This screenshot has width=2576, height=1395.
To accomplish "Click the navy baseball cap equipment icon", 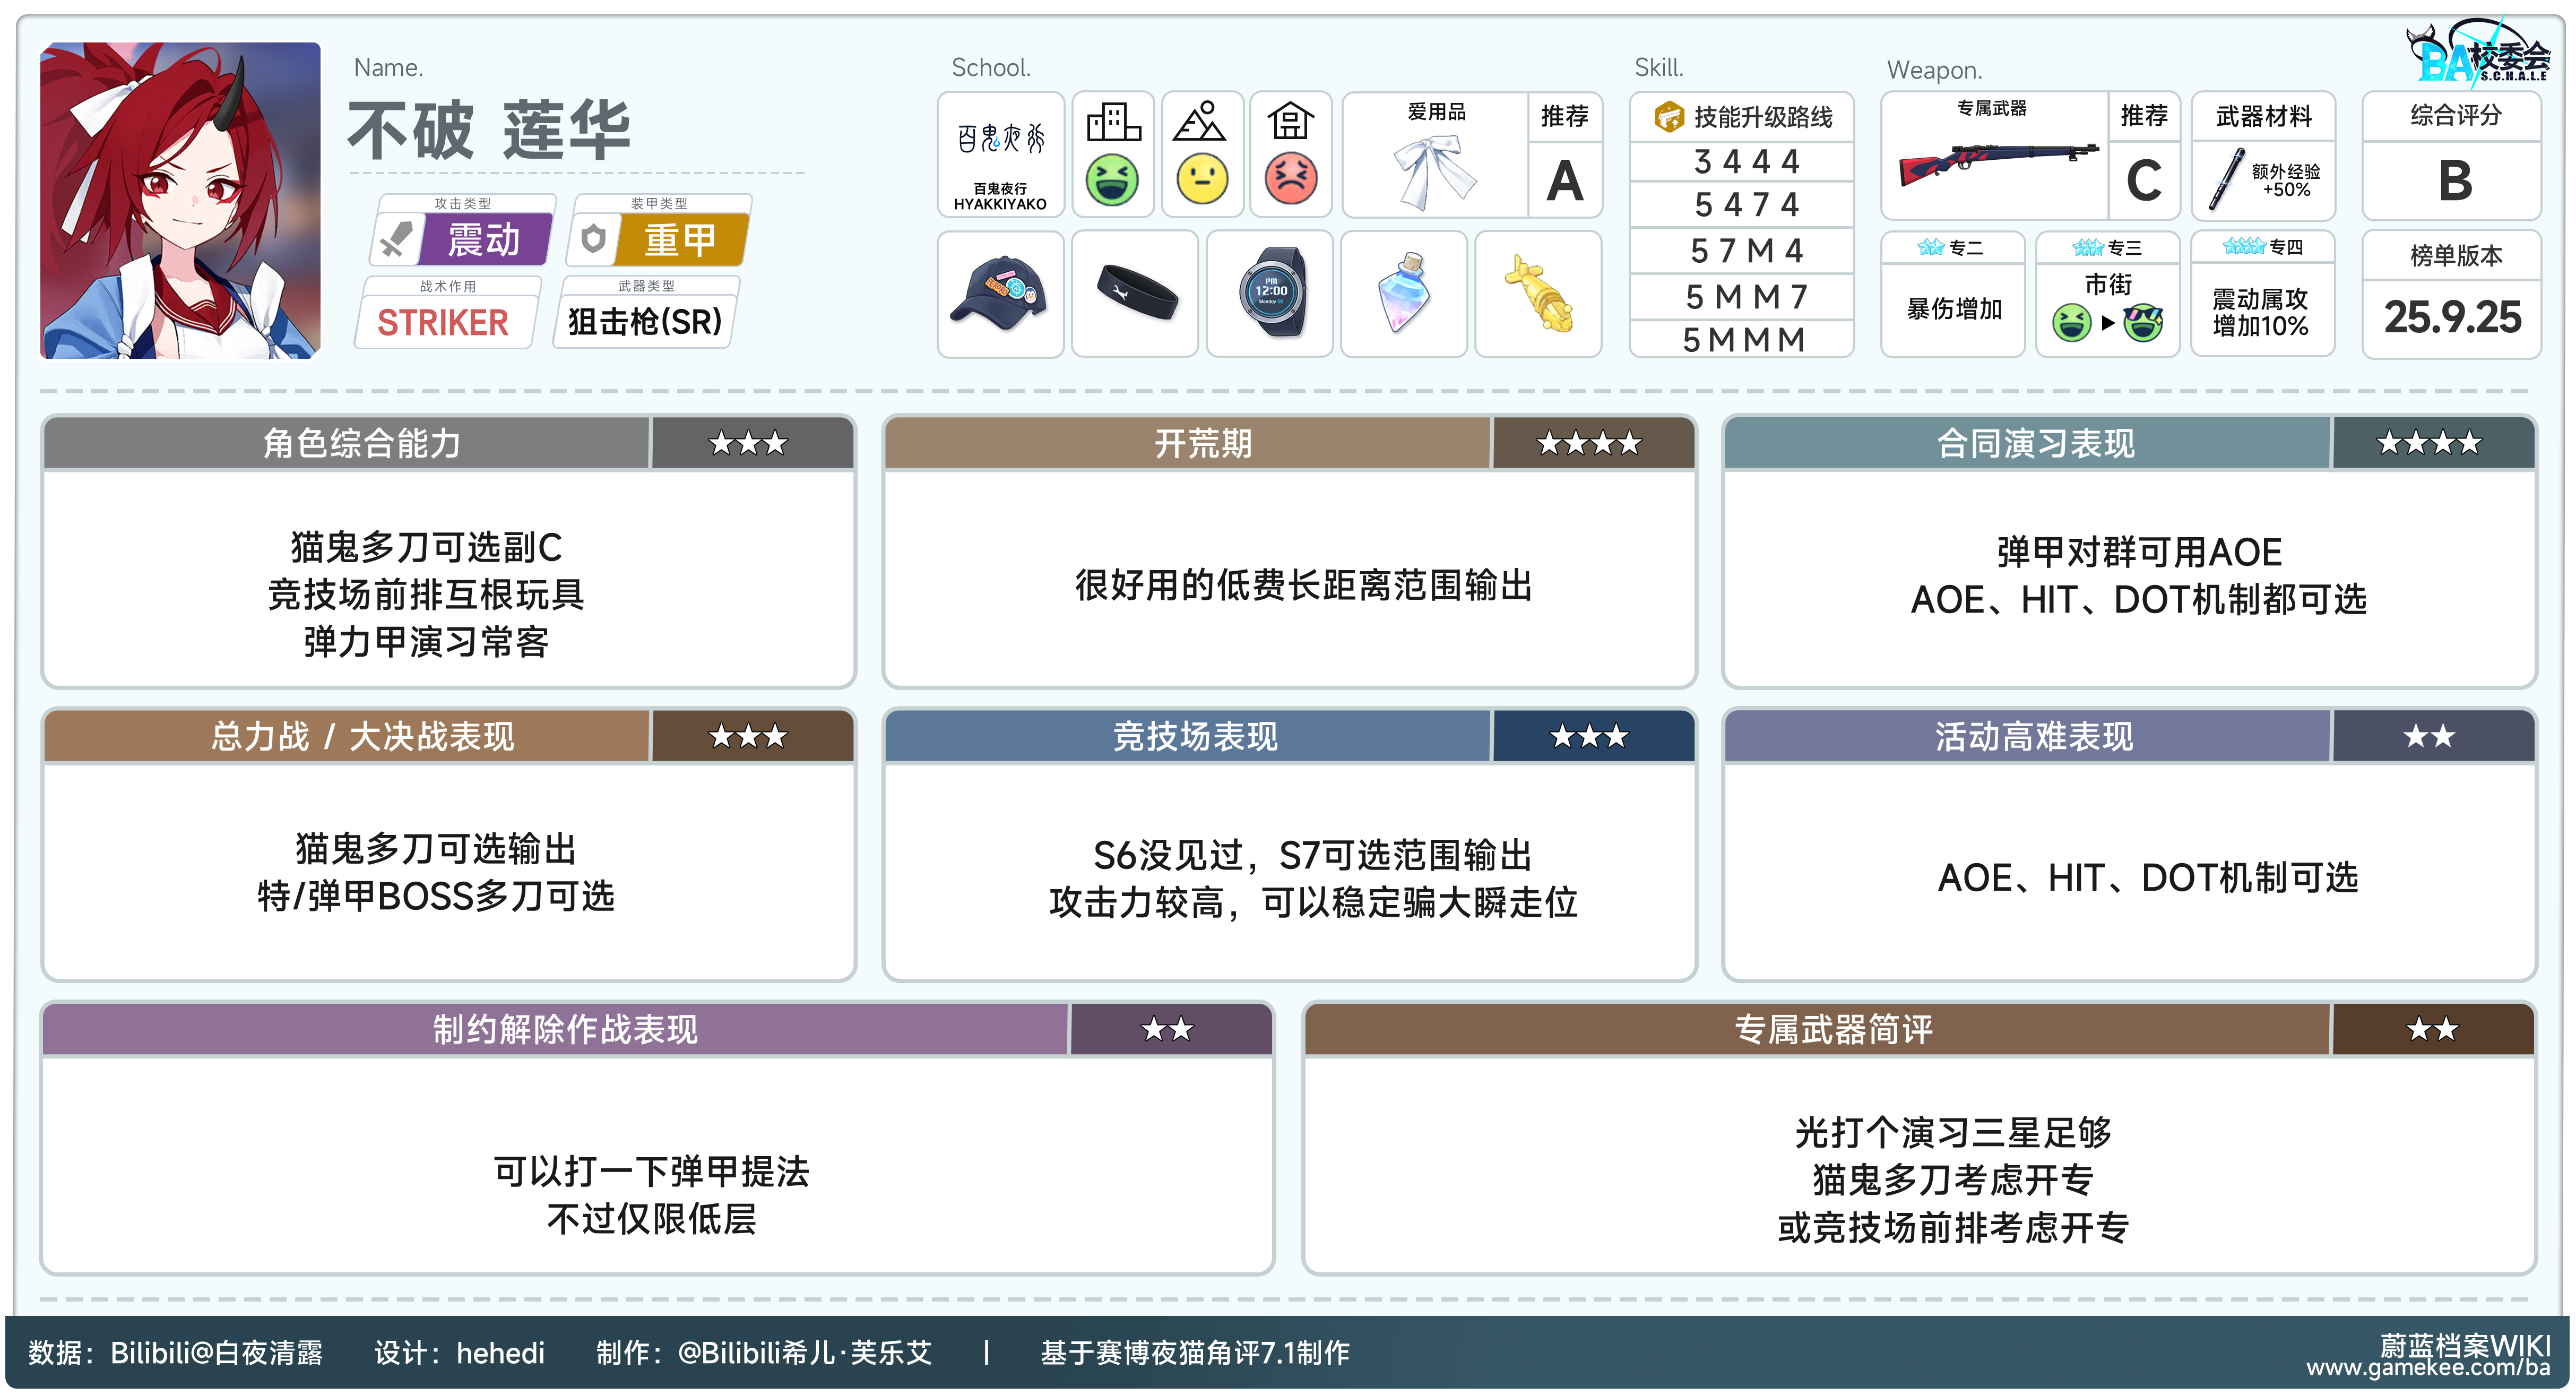I will coord(999,293).
